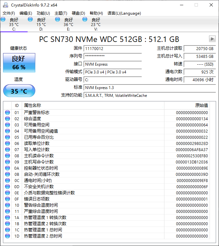219x246 pixels.
Task: Click the status icon for 错误日志项数
Action: [7, 199]
